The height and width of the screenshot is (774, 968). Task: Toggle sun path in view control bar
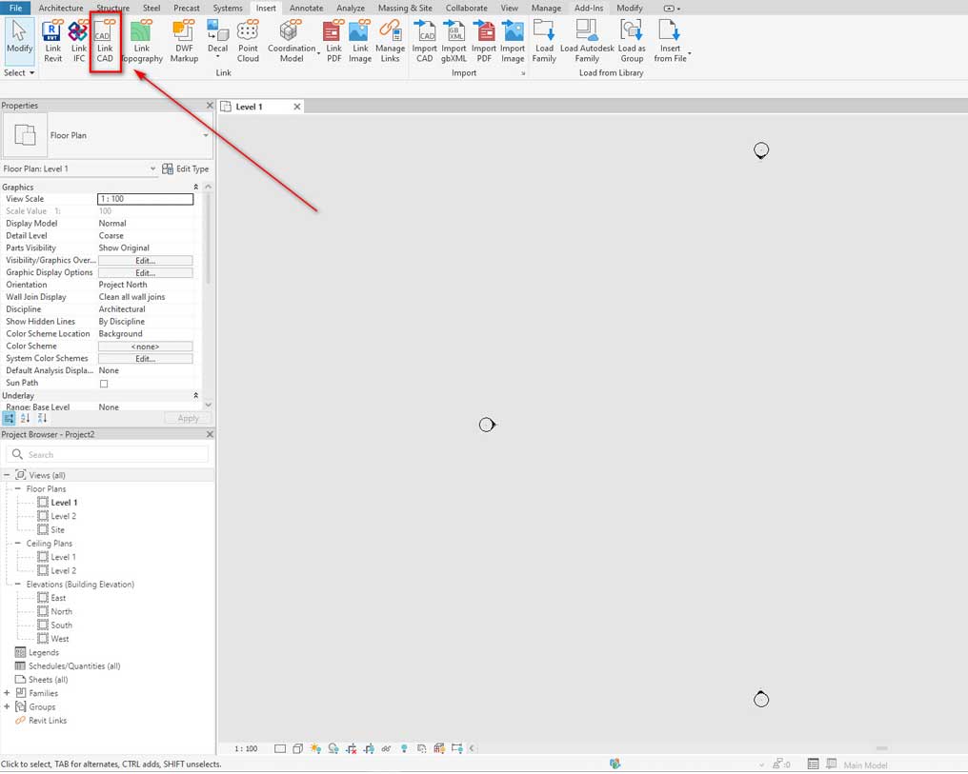[315, 748]
